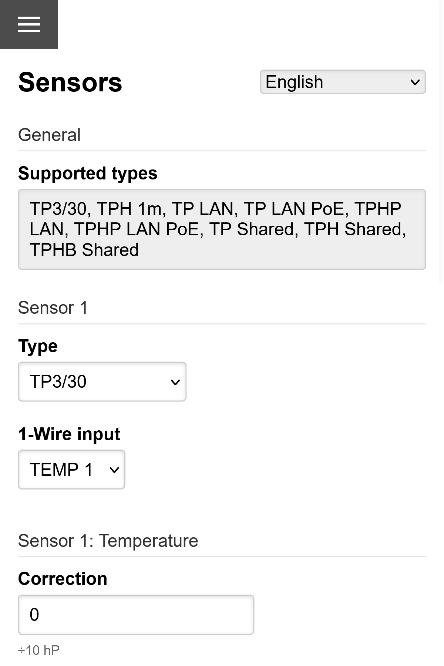This screenshot has width=444, height=666.
Task: Click the Sensor 1: Temperature section header
Action: [x=108, y=540]
